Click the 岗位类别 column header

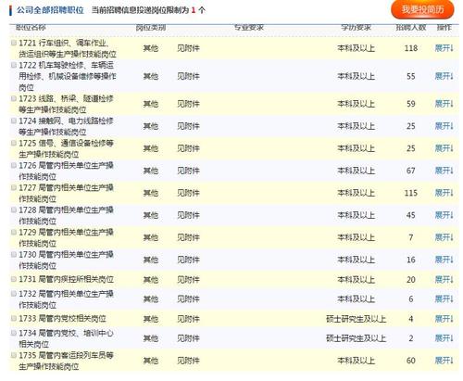tap(151, 28)
